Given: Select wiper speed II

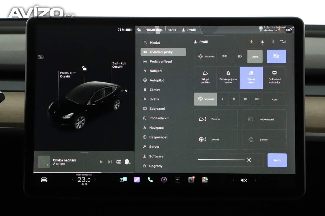Looking at the screenshot, I should (x=234, y=99).
